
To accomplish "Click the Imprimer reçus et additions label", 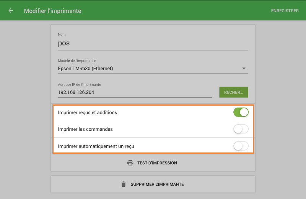I will point(88,112).
